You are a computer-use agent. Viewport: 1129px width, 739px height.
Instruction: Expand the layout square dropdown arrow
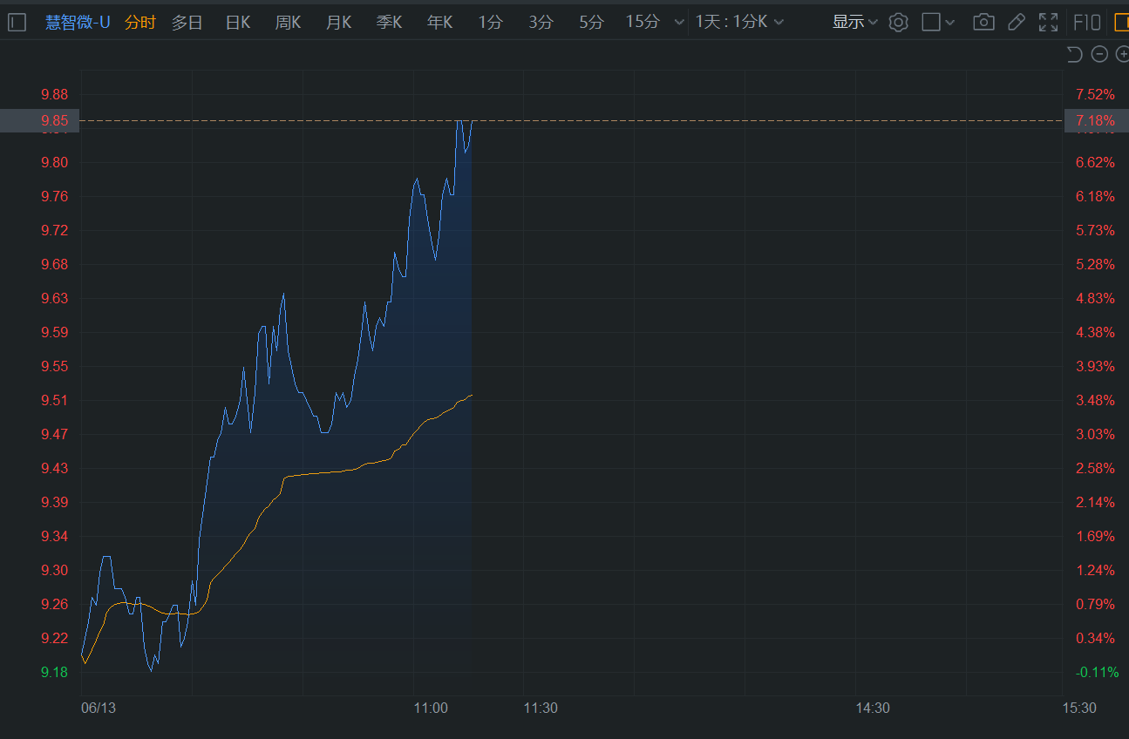[950, 23]
